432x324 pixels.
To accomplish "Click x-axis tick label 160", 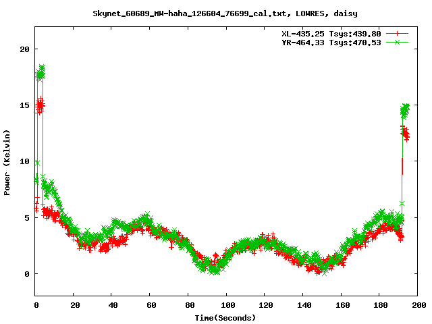I will click(342, 305).
